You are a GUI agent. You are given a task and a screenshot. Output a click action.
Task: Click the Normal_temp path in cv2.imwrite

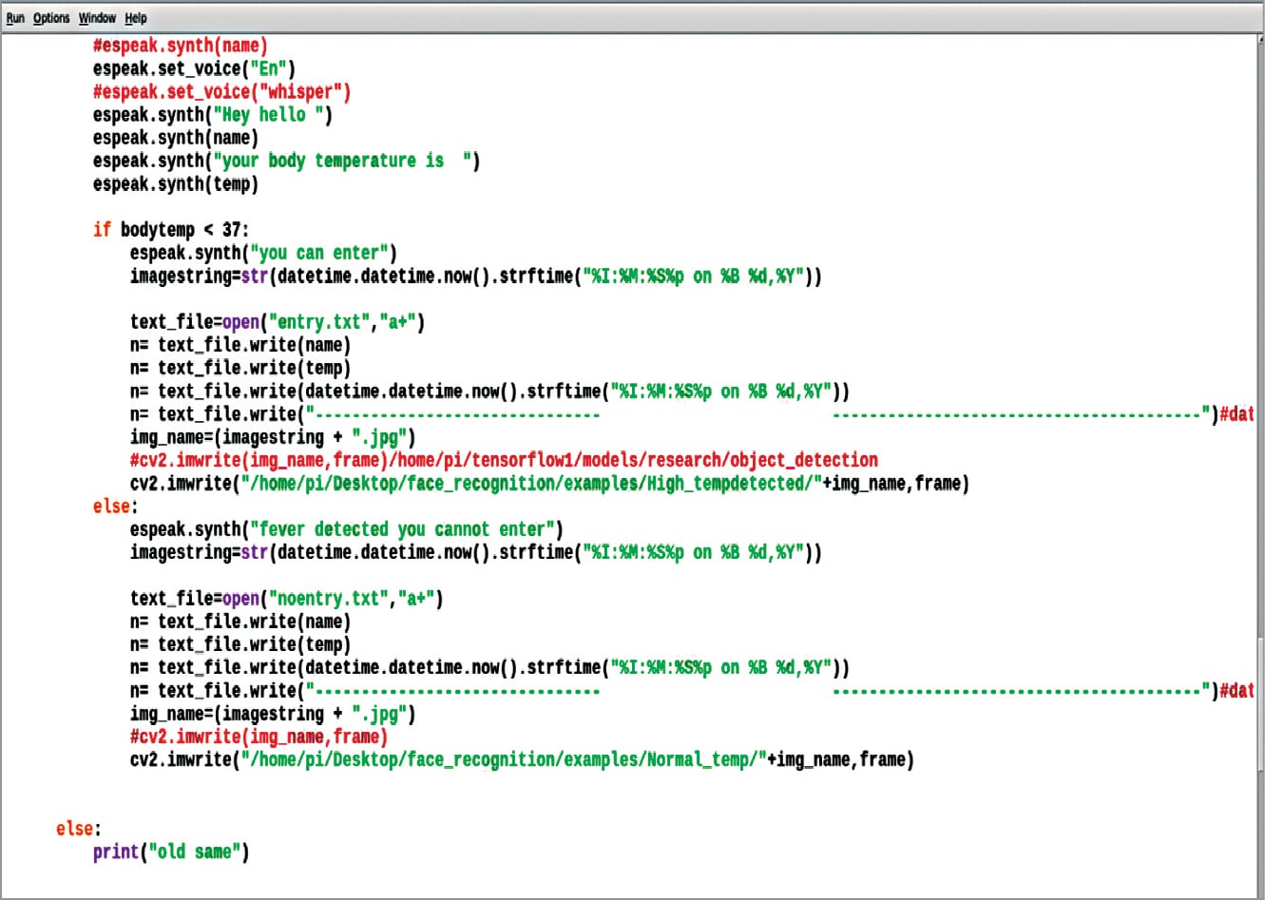[x=504, y=760]
